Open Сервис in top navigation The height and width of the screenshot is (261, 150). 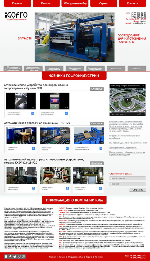[x=104, y=3]
